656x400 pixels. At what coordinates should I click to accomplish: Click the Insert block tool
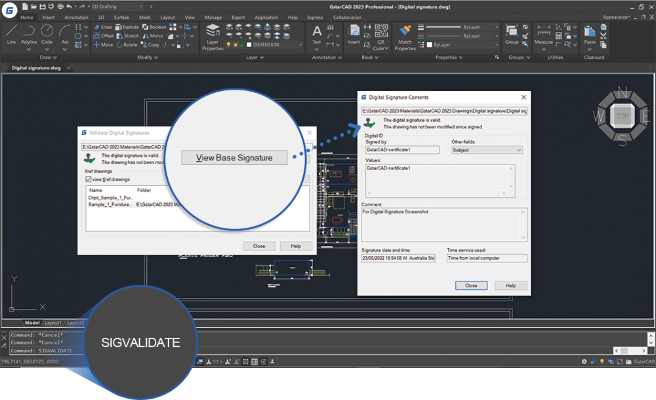(x=354, y=34)
